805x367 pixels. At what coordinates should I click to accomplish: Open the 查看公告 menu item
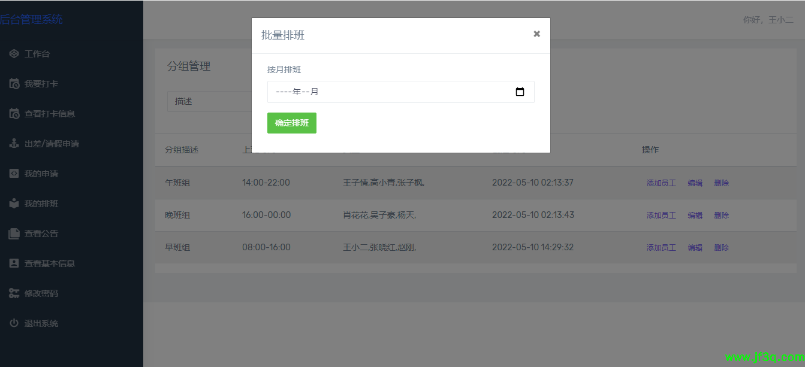[41, 233]
